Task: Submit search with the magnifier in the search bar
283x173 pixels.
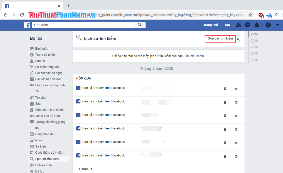Action: (x=139, y=25)
